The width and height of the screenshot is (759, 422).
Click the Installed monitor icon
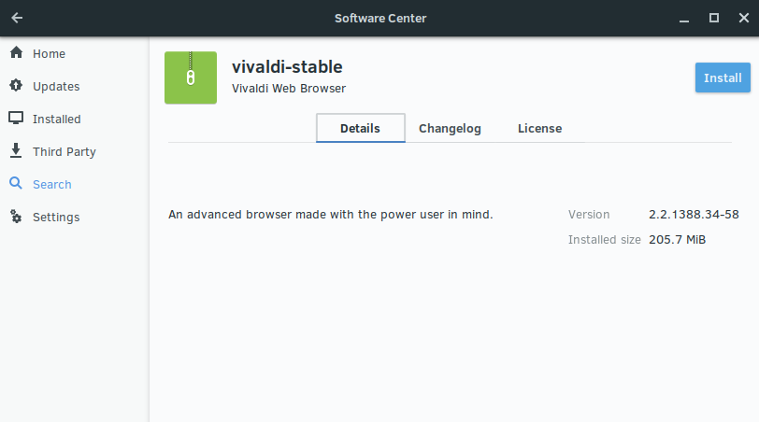pos(16,118)
